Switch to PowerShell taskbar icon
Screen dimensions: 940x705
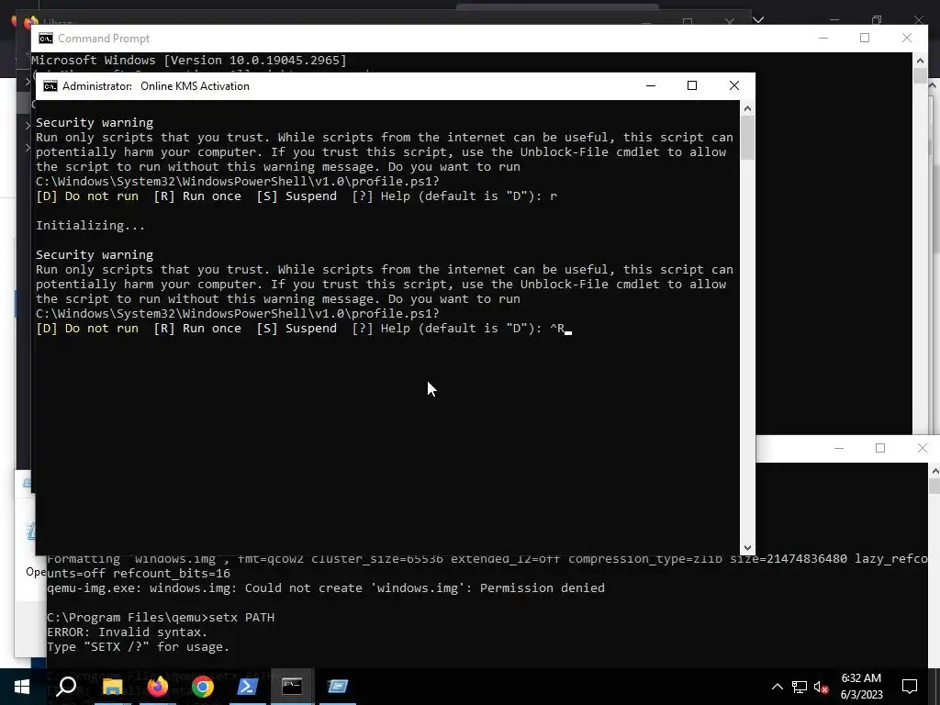coord(248,687)
